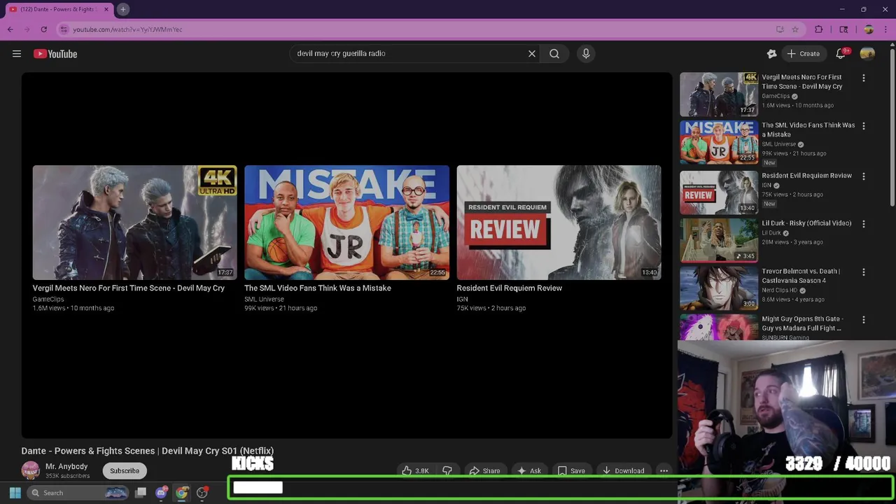The image size is (896, 504).
Task: Select the Dante - Powers & Fights browser tab
Action: [x=59, y=9]
